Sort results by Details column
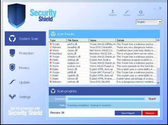 click(x=136, y=40)
